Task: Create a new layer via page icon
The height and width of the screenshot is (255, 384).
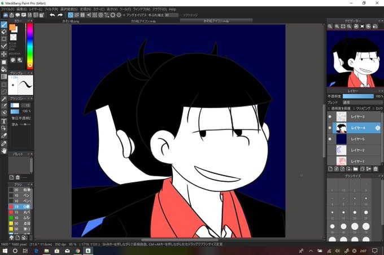Action: pos(330,169)
